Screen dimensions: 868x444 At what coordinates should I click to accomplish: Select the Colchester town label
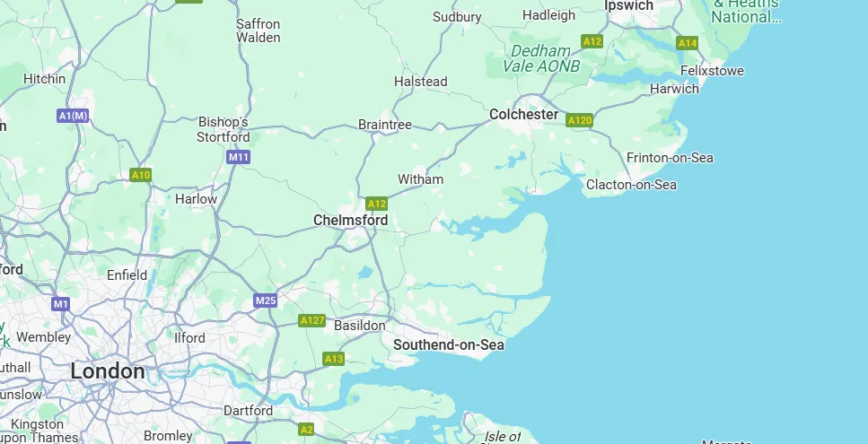coord(523,115)
